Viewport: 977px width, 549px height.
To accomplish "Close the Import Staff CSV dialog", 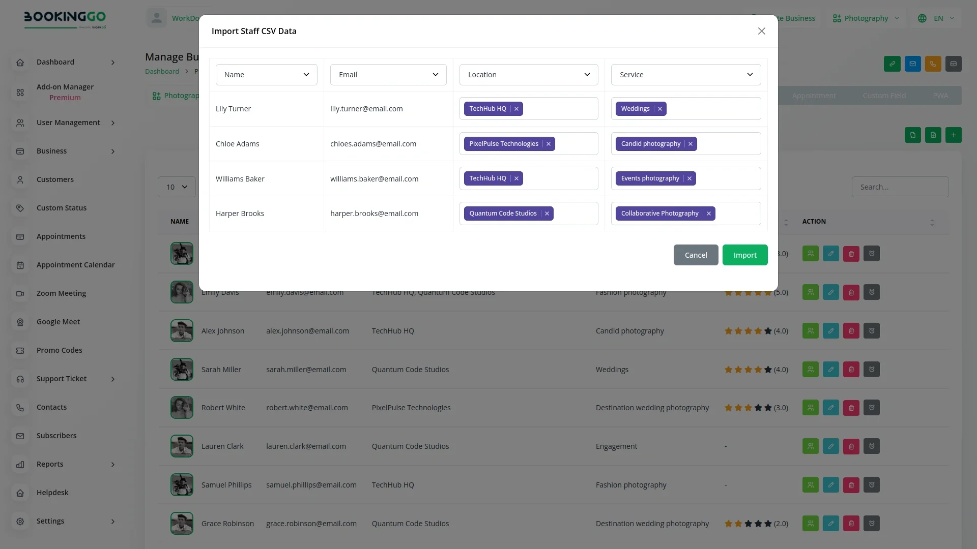I will [761, 31].
